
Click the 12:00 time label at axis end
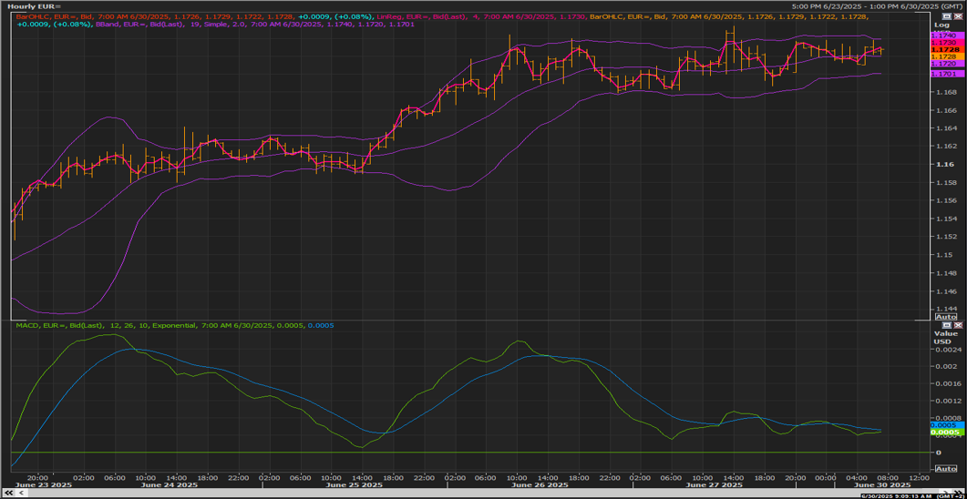tap(919, 477)
